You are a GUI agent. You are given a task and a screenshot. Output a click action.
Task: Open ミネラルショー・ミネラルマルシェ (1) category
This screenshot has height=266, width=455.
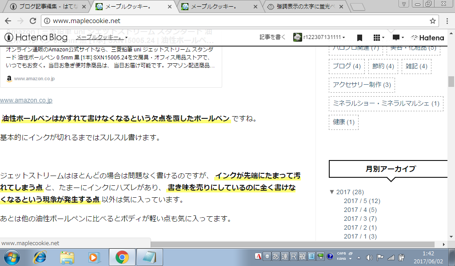pyautogui.click(x=386, y=103)
